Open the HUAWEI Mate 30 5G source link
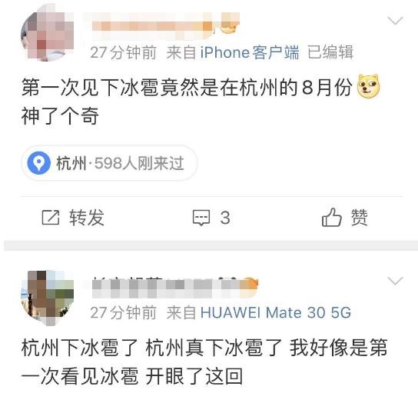 click(x=276, y=312)
